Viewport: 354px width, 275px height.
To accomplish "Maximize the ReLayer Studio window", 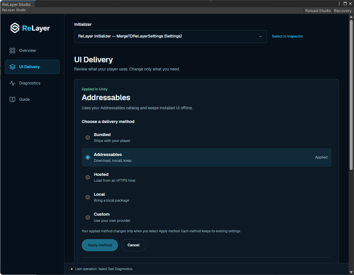I will (345, 4).
